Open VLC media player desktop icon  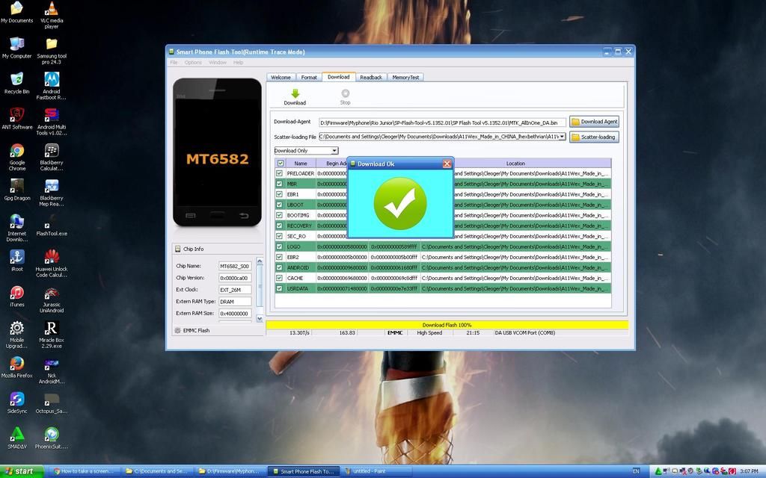click(x=52, y=9)
